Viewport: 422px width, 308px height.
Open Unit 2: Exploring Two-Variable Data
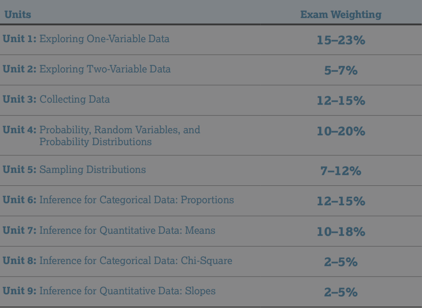tap(86, 69)
